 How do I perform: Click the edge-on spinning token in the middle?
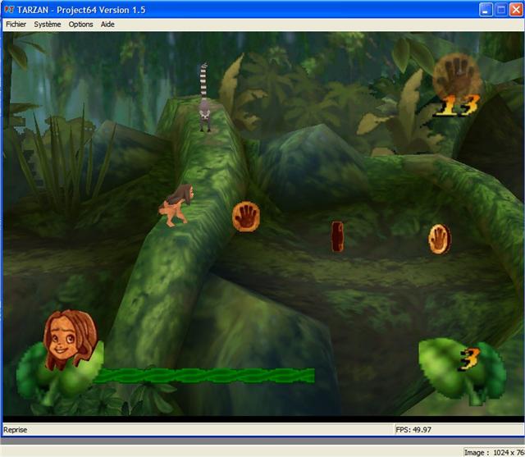337,236
